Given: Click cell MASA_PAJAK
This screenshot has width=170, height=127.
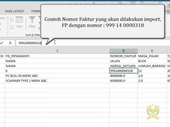Looking at the screenshot, I should [152, 56].
